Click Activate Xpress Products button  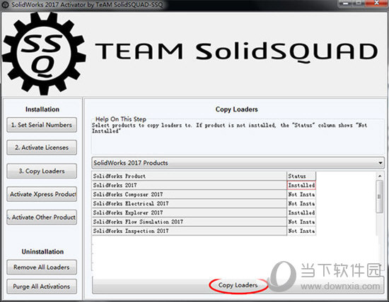tap(42, 194)
